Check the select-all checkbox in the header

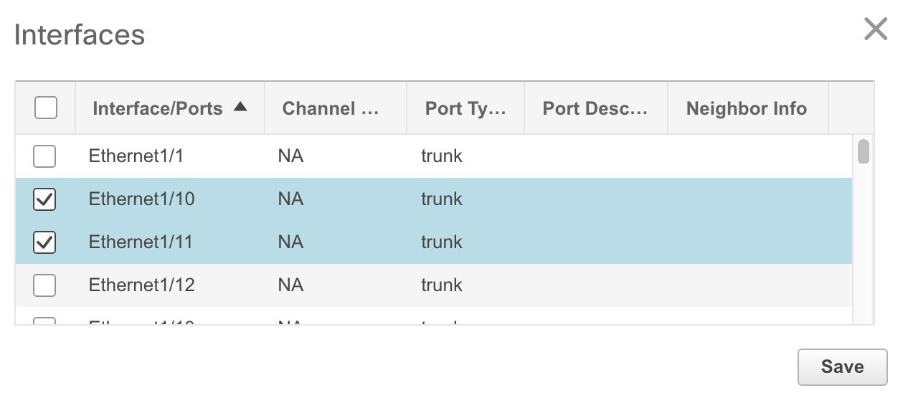tap(45, 108)
